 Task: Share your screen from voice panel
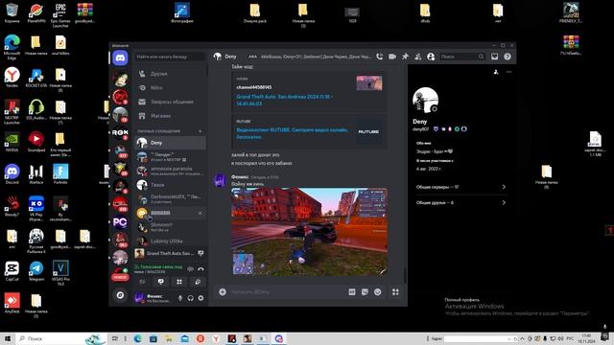[x=161, y=282]
